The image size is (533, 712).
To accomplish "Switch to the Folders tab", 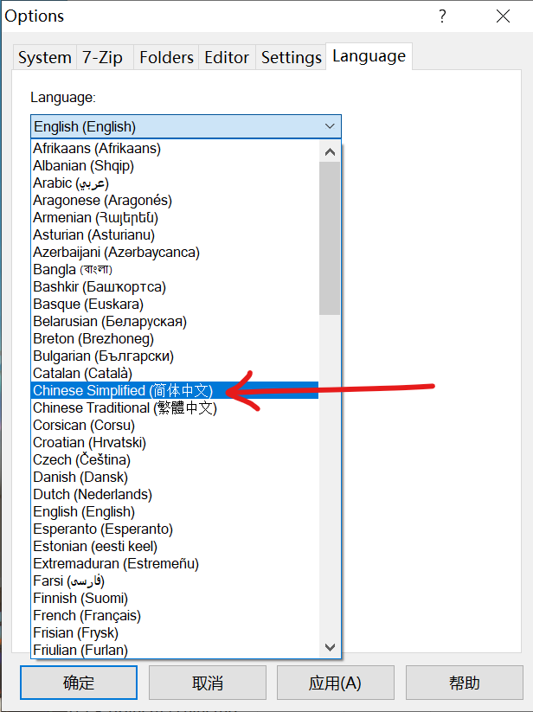I will (166, 58).
